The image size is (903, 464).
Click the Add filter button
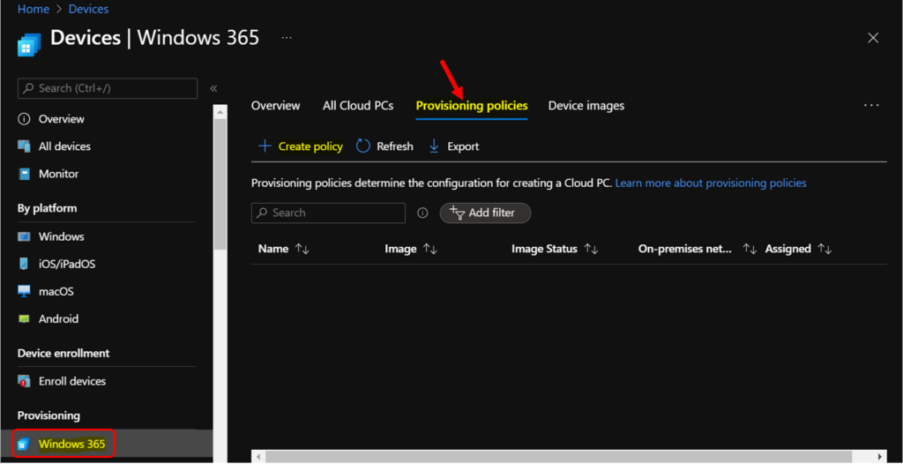tap(485, 213)
